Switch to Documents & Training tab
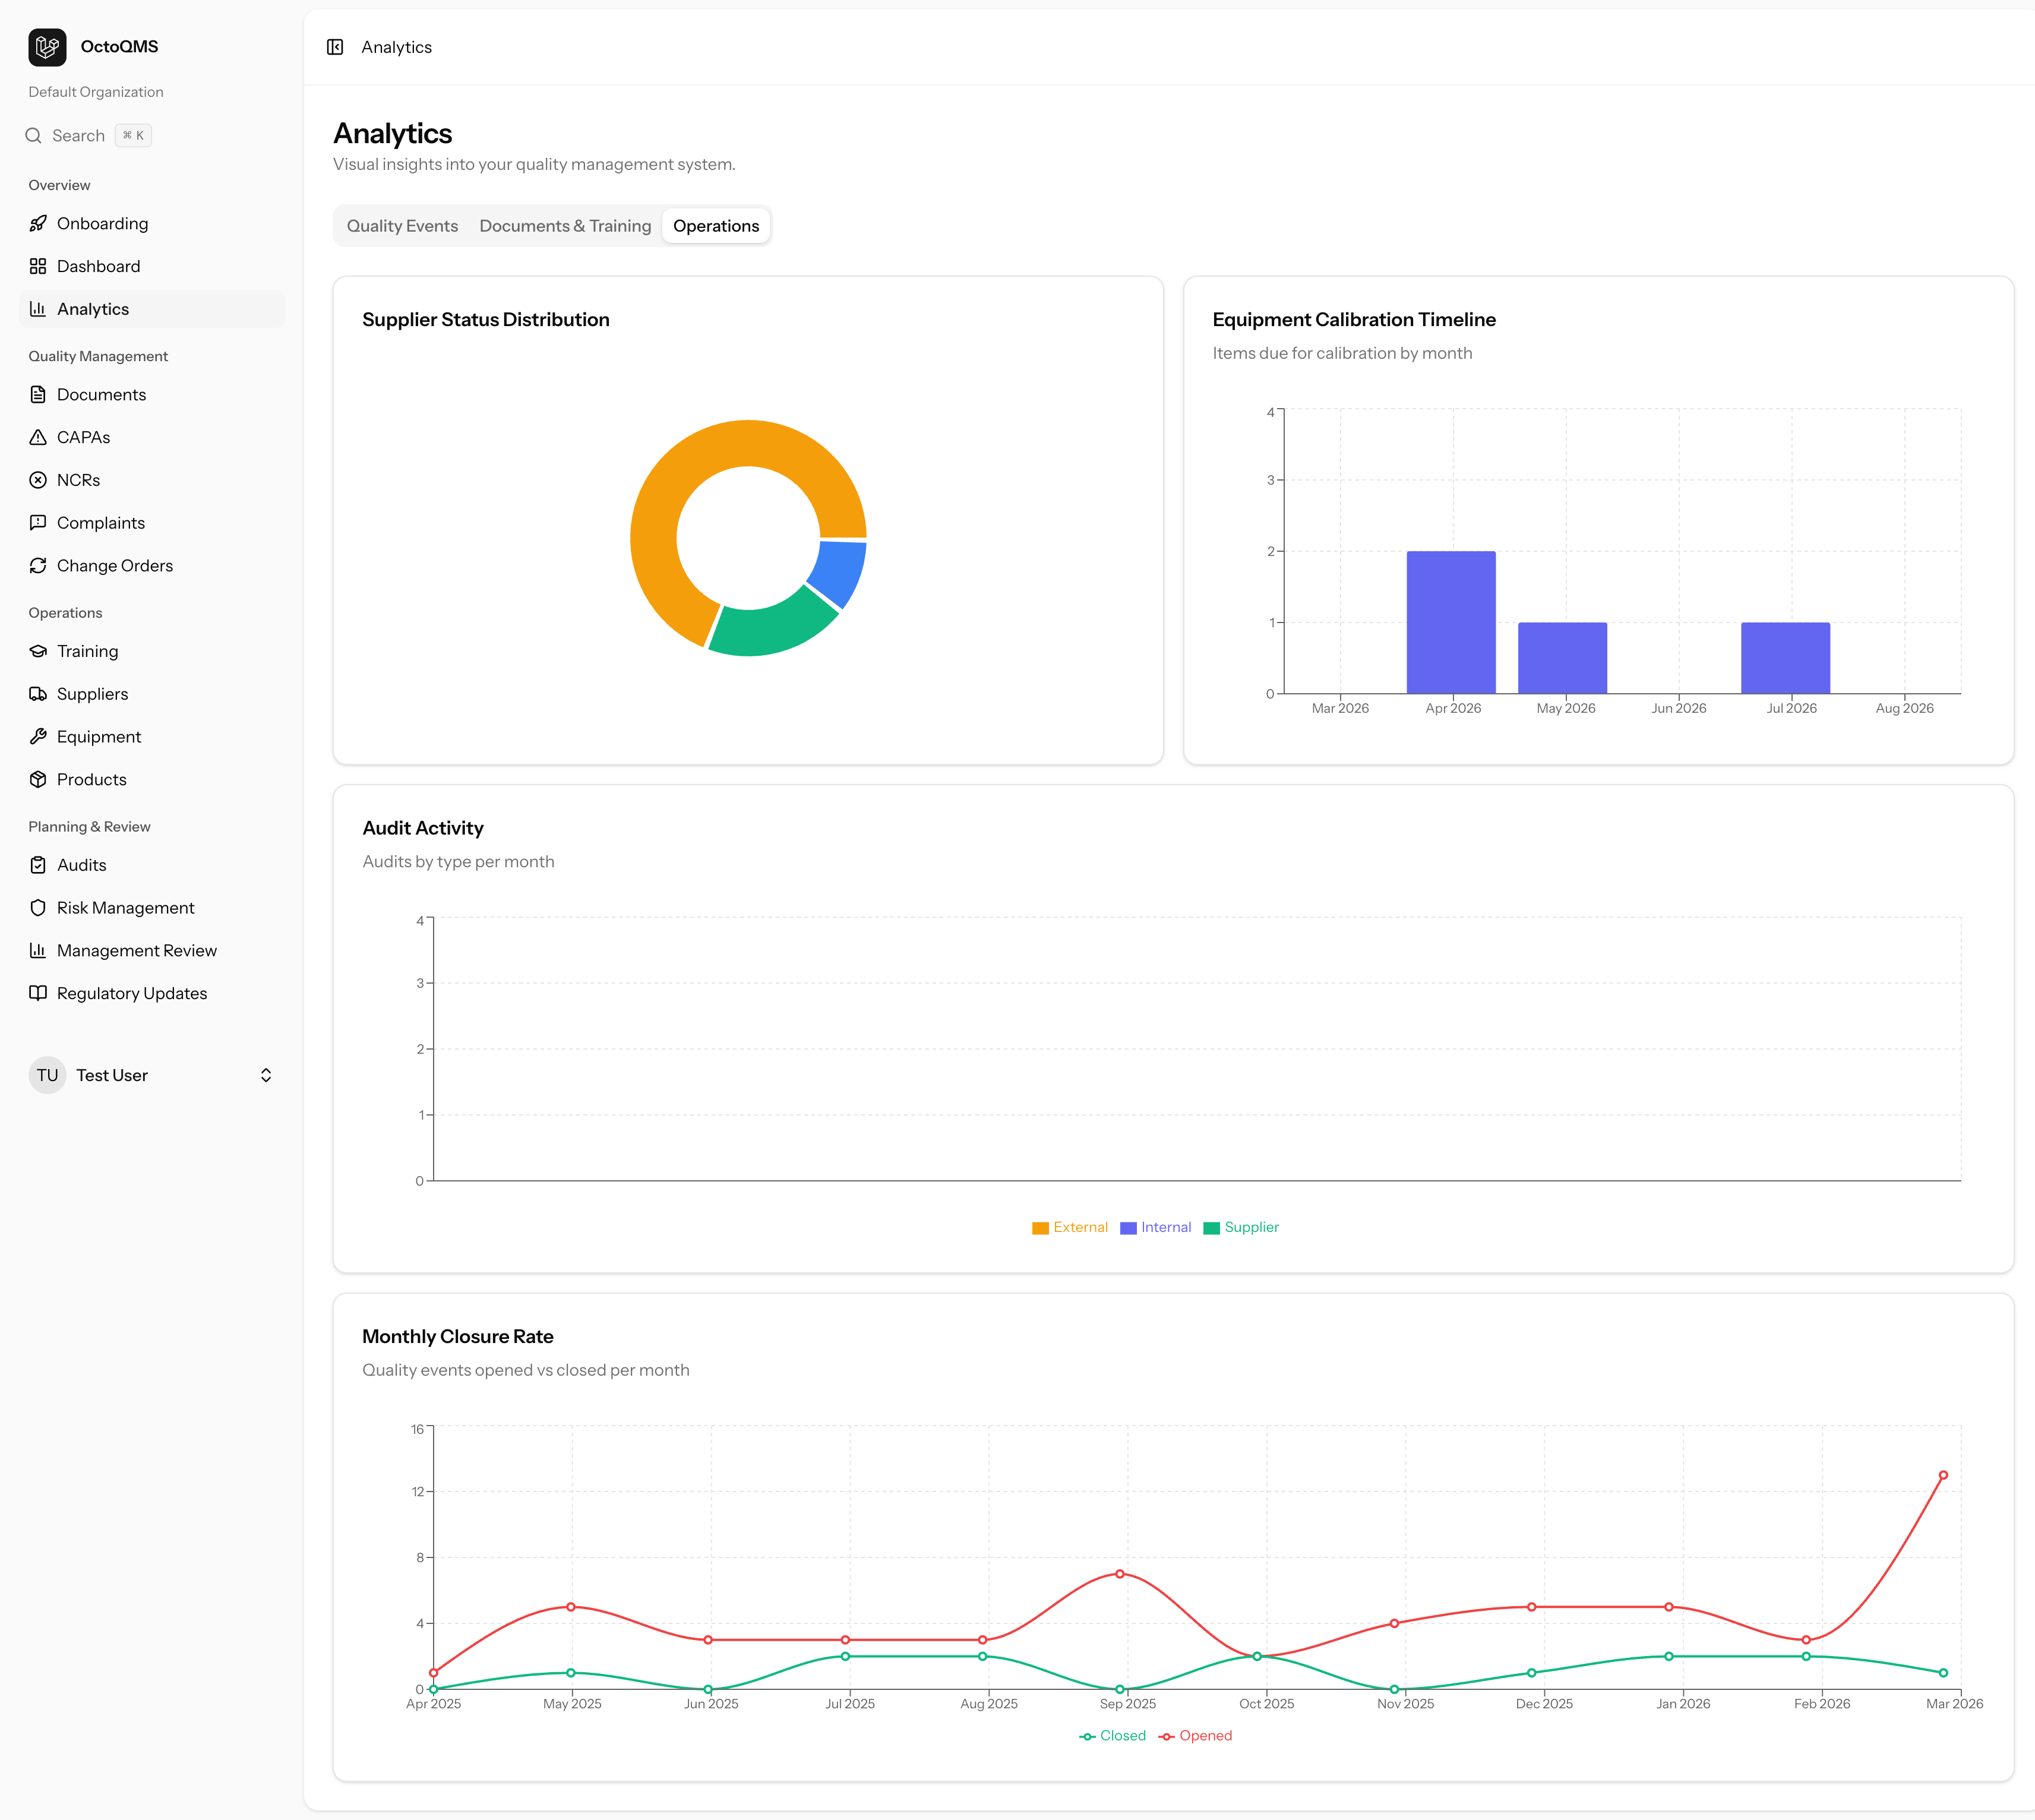Image resolution: width=2035 pixels, height=1820 pixels. pyautogui.click(x=565, y=226)
